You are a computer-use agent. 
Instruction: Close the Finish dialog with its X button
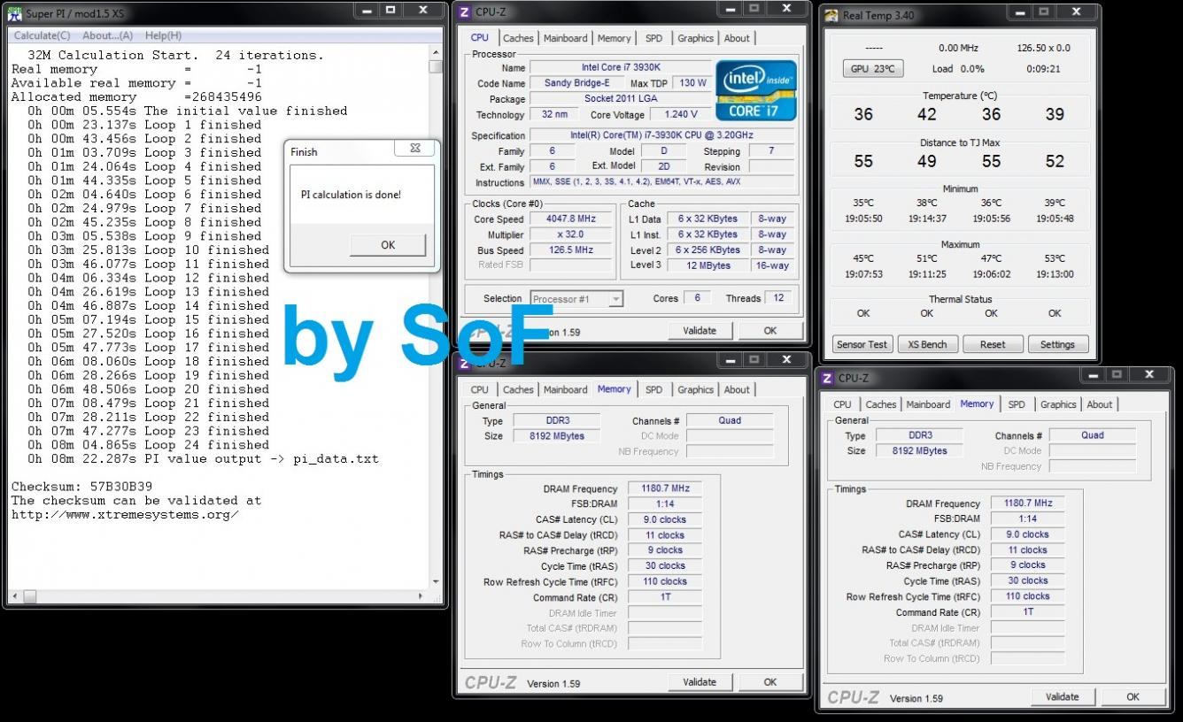(414, 149)
